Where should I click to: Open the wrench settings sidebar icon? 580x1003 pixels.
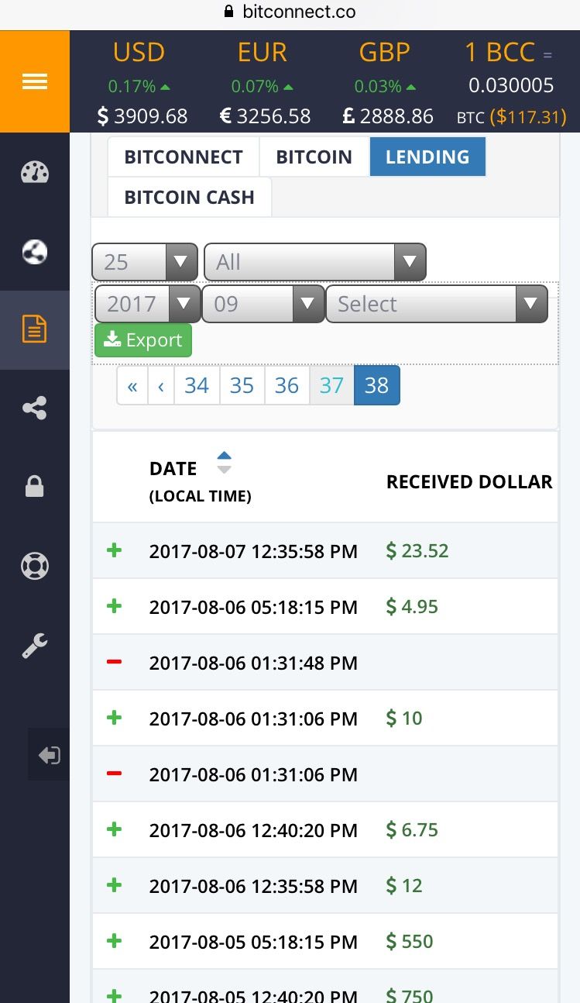pyautogui.click(x=35, y=646)
